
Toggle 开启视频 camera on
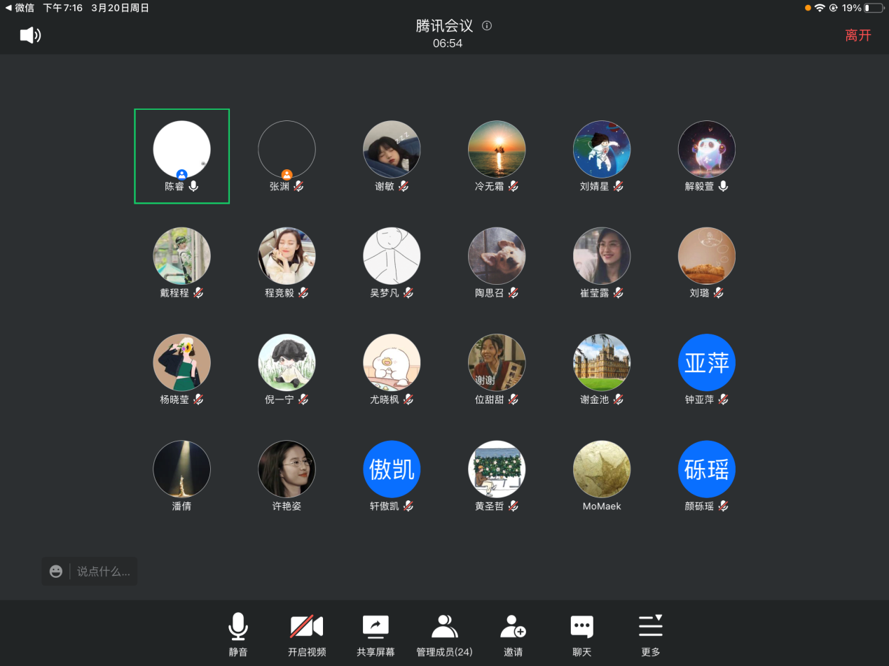click(307, 627)
